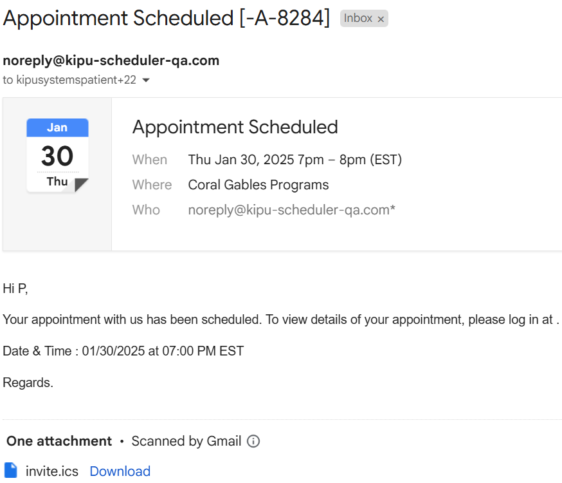Open the Scanned by Gmail info icon
562x483 pixels.
[x=253, y=441]
